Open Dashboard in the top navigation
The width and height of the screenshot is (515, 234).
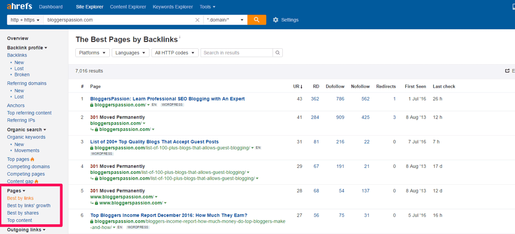(50, 7)
